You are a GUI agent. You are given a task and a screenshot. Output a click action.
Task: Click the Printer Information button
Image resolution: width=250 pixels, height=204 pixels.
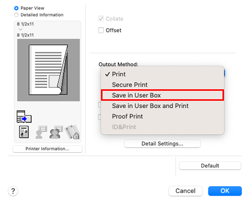[47, 149]
